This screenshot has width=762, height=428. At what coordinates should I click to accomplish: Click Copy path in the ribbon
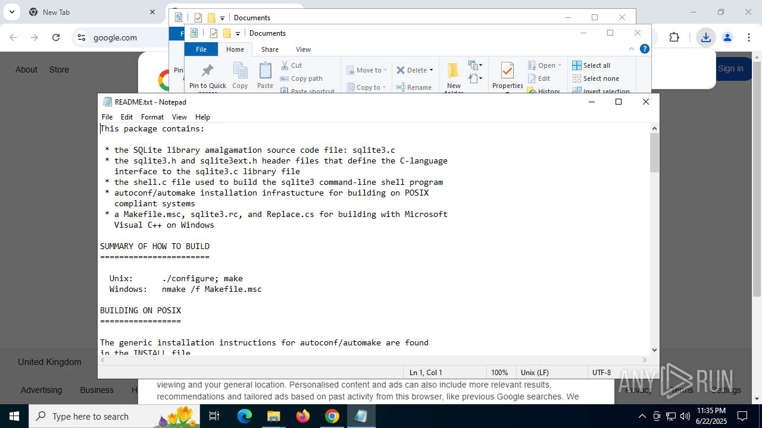[301, 78]
